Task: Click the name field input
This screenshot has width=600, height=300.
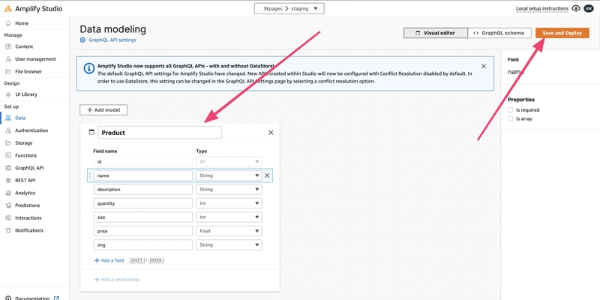Action: pos(143,175)
